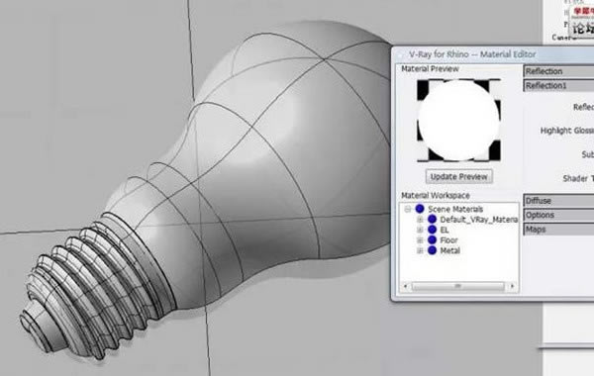Click the Update Preview button
This screenshot has width=594, height=376.
pos(458,176)
